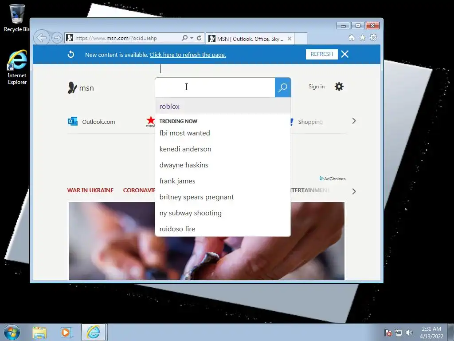Open Favorites star icon
This screenshot has height=341, width=454.
[363, 38]
